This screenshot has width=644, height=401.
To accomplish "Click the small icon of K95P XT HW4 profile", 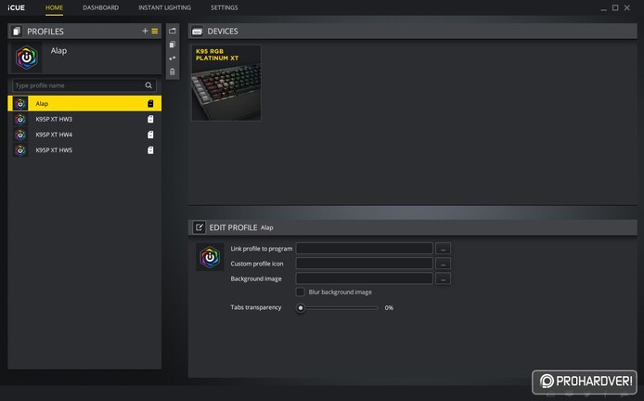I will coord(20,135).
